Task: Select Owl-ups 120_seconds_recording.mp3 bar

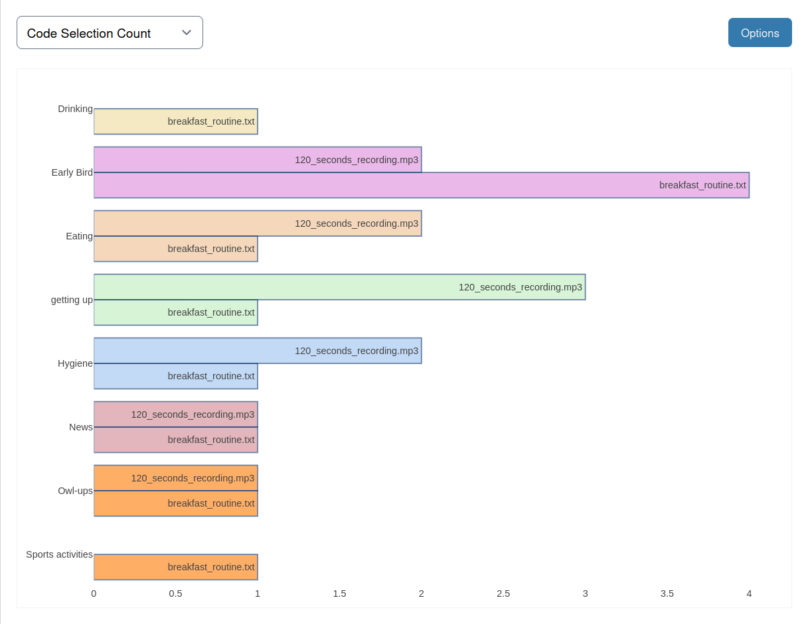Action: coord(175,478)
